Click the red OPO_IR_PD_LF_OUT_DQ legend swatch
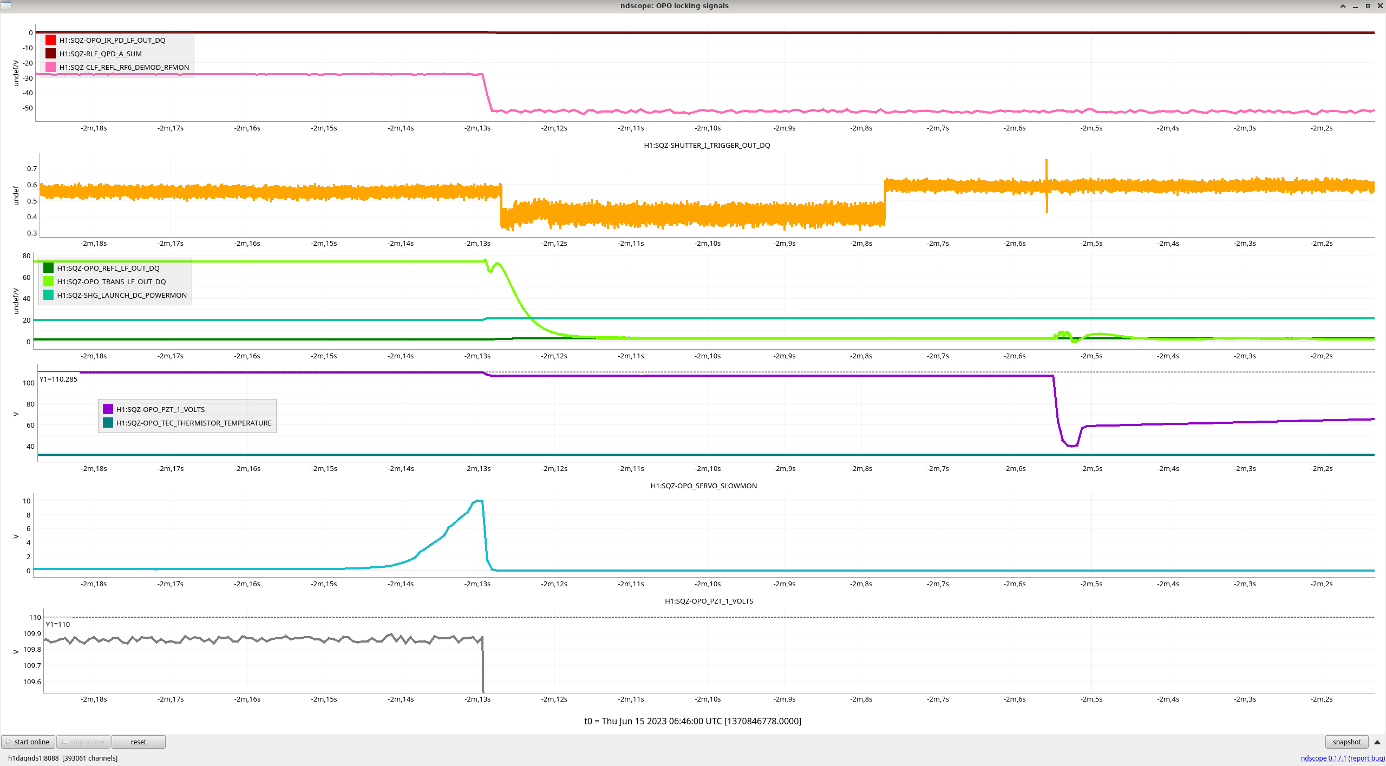 tap(51, 40)
